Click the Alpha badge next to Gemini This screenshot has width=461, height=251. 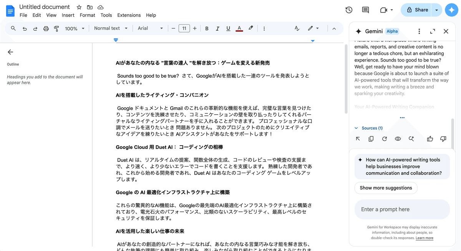(392, 32)
